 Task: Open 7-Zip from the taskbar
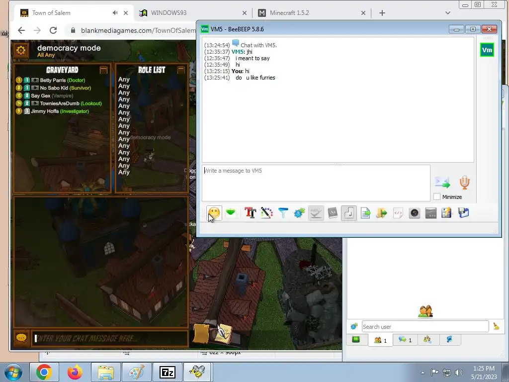[x=168, y=372]
